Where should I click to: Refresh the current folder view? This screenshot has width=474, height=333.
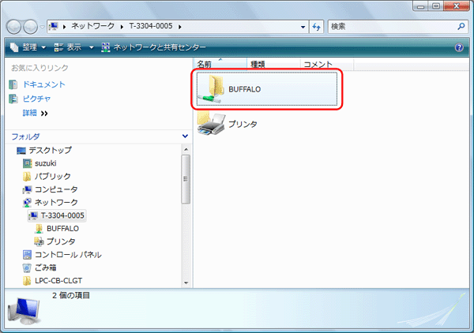pyautogui.click(x=316, y=27)
